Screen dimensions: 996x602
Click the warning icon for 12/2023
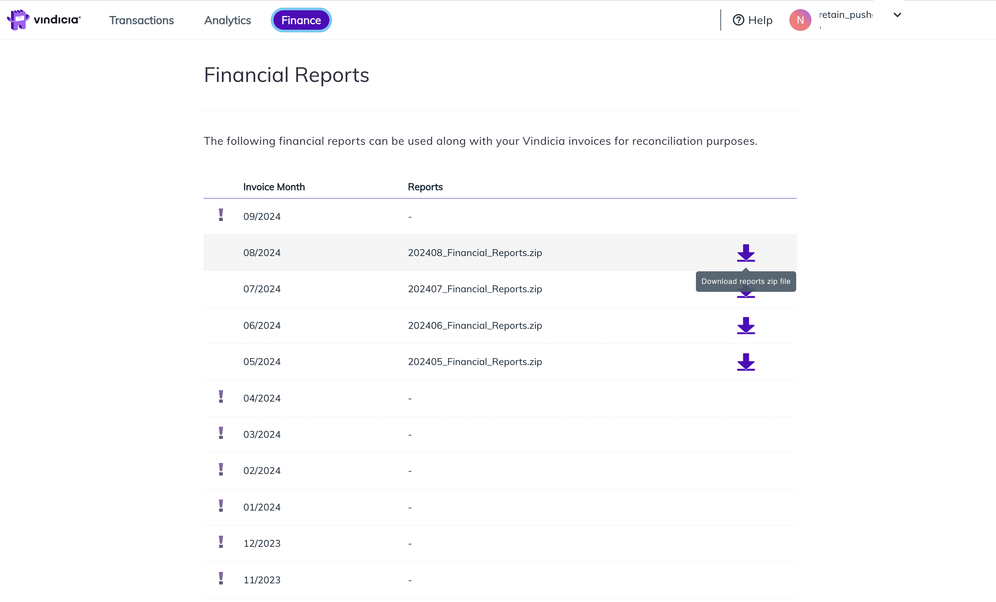(x=221, y=542)
